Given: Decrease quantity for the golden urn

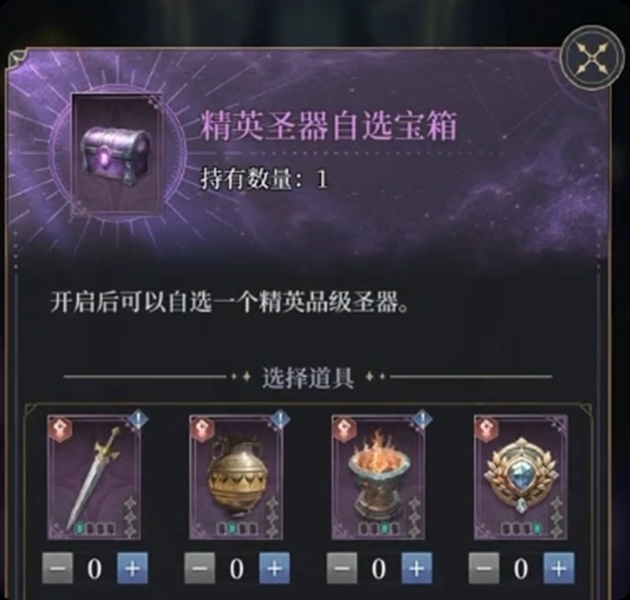Looking at the screenshot, I should click(200, 568).
